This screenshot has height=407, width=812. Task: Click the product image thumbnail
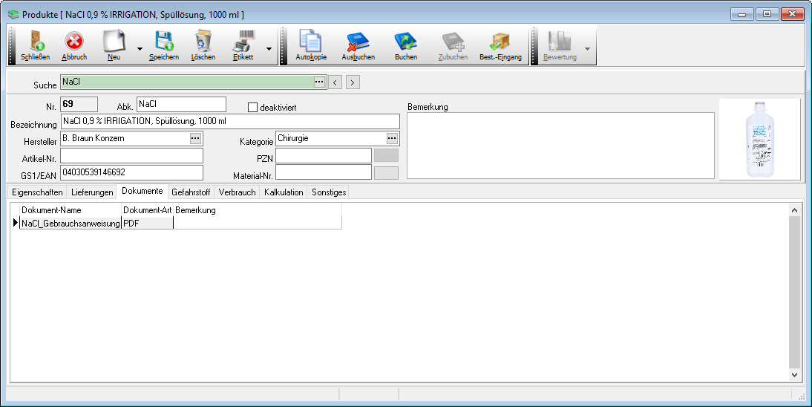pos(759,140)
